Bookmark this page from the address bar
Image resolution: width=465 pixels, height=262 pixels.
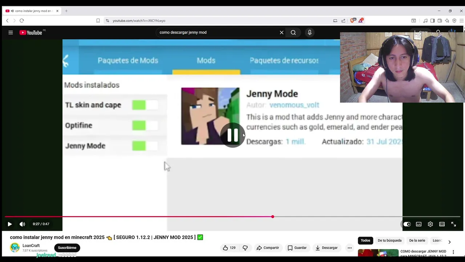[98, 21]
